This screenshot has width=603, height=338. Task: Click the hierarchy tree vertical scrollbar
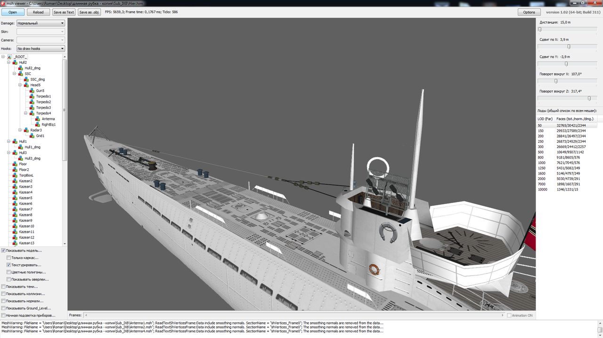[65, 150]
